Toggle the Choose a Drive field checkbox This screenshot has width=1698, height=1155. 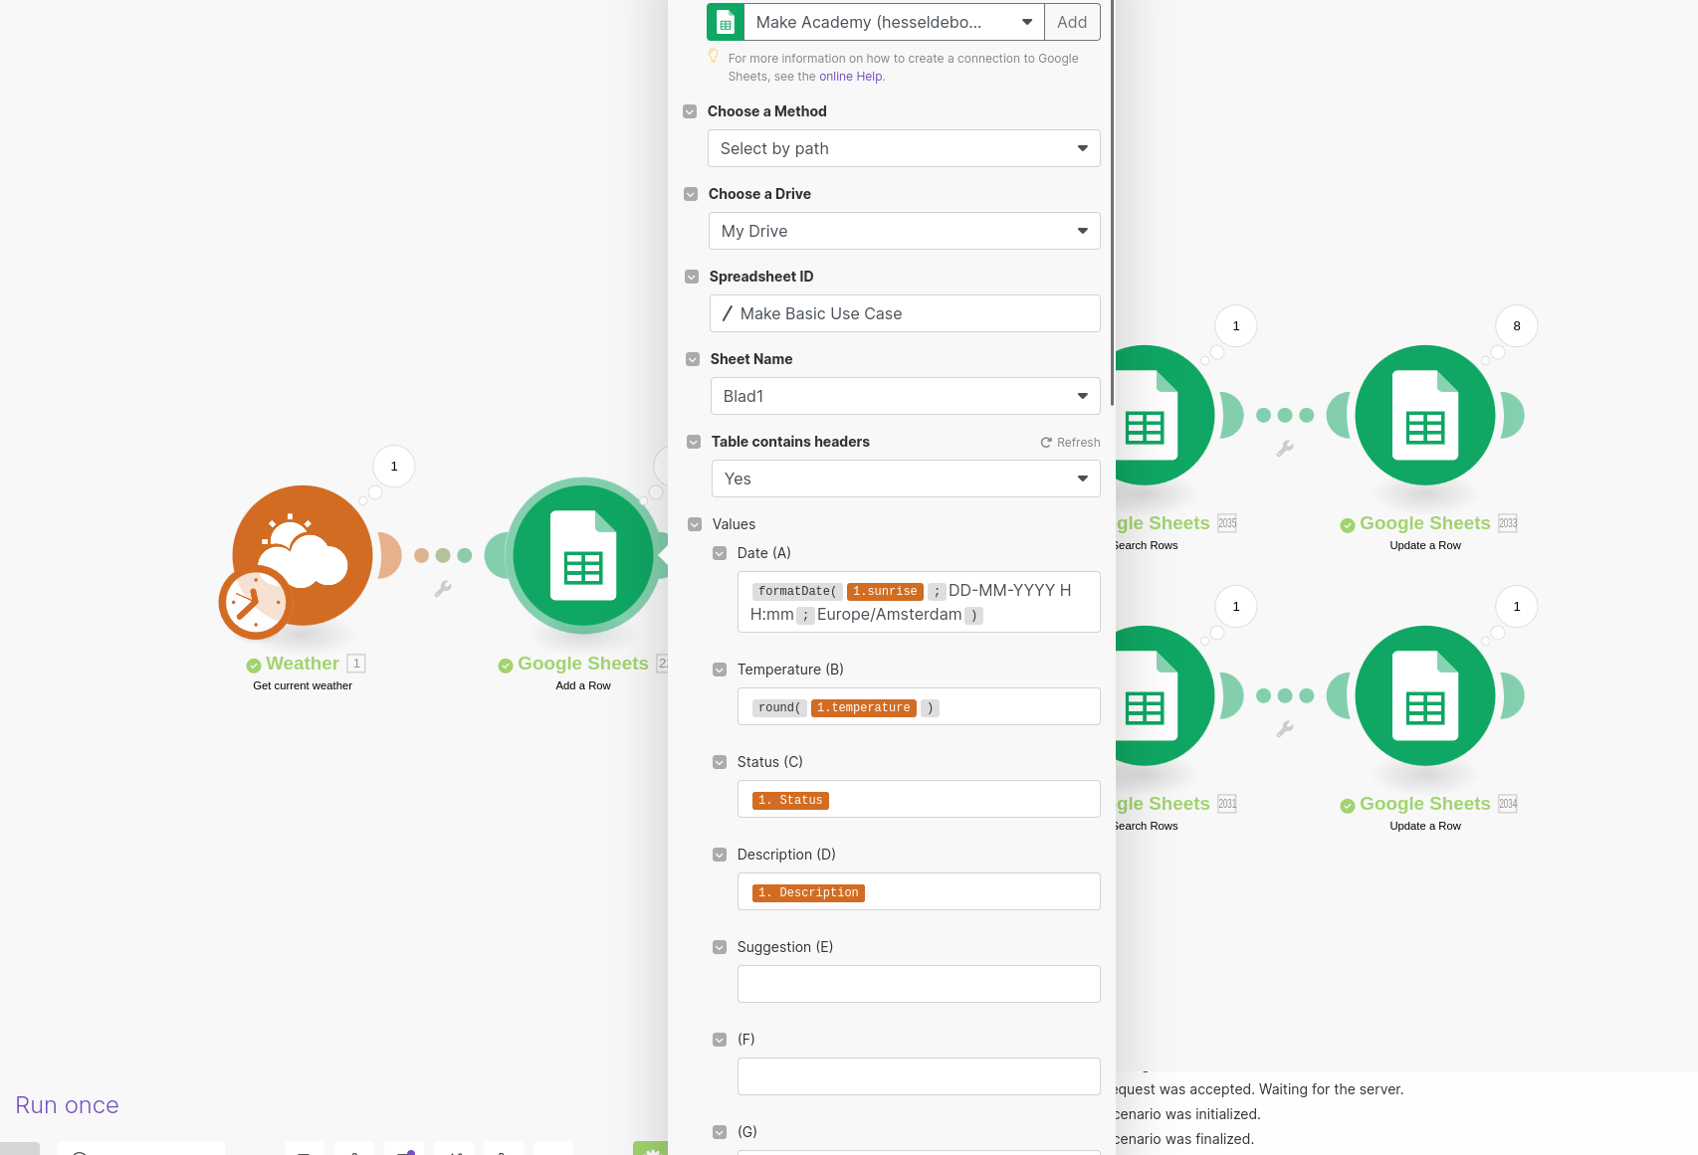click(691, 194)
